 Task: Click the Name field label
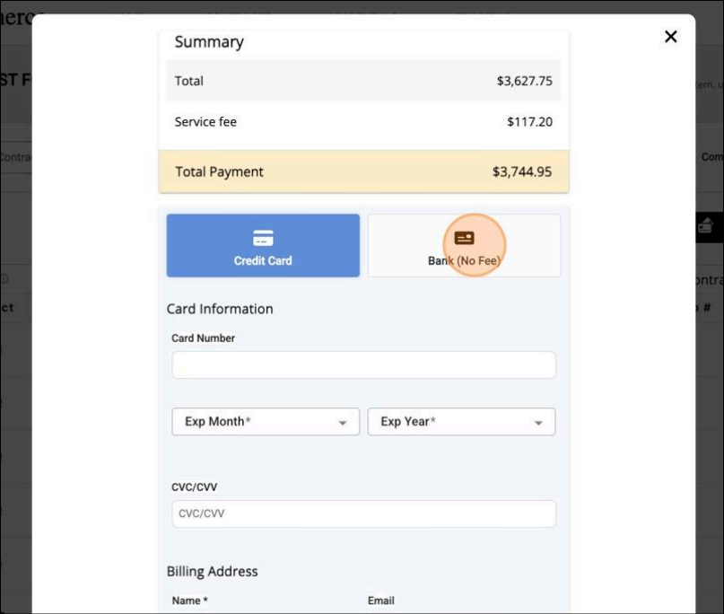pyautogui.click(x=189, y=601)
